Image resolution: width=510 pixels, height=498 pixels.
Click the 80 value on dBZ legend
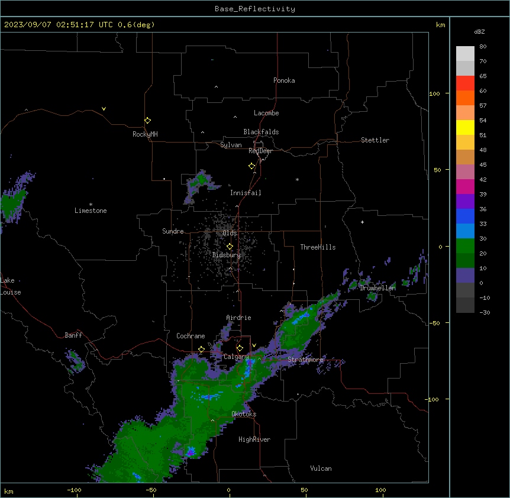click(x=483, y=47)
